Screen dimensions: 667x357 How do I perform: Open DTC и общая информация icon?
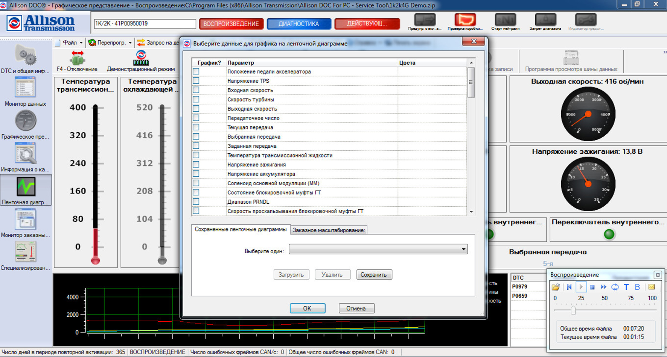tap(25, 56)
